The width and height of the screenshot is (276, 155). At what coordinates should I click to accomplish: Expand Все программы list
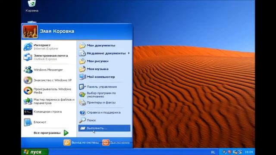point(51,133)
